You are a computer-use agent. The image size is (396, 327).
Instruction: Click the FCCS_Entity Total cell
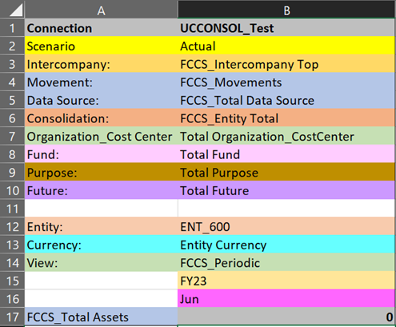286,118
